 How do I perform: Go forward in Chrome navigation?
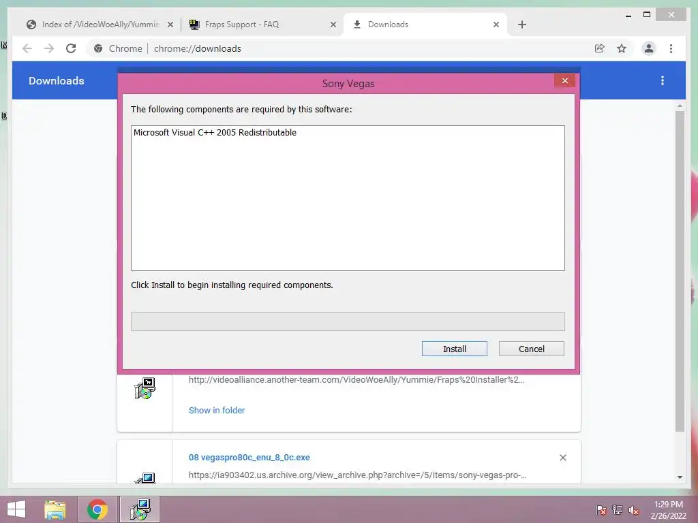[x=49, y=48]
